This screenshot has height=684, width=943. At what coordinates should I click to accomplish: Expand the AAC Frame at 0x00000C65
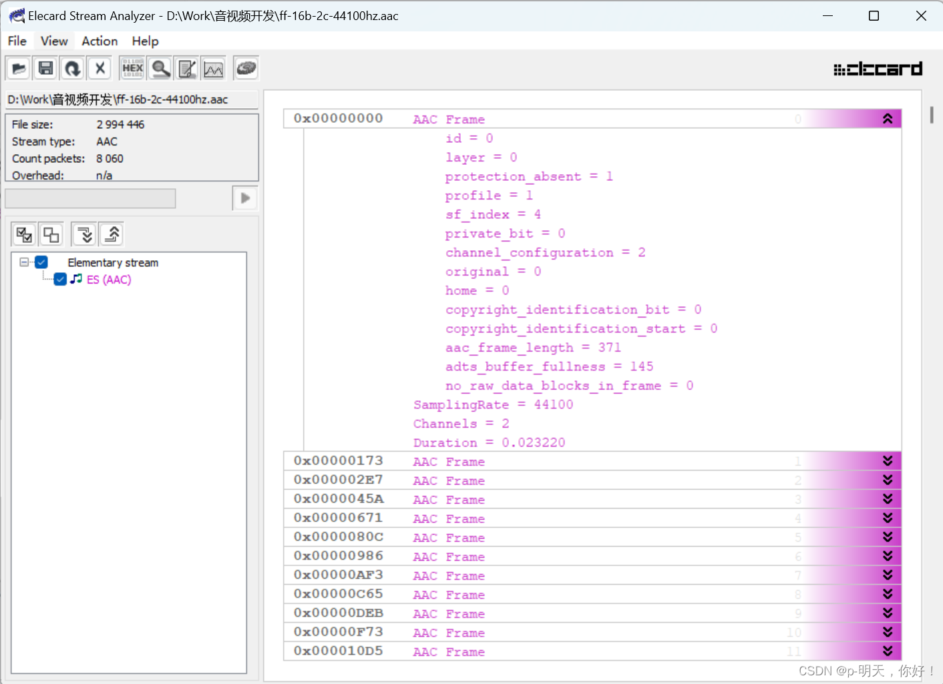click(888, 594)
